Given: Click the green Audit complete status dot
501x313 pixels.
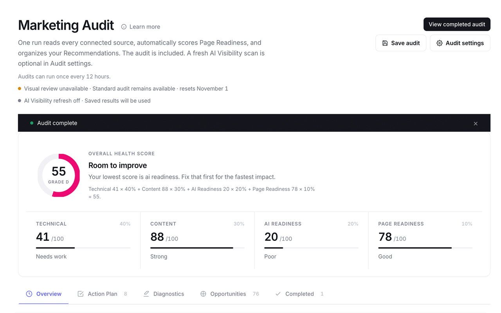Looking at the screenshot, I should [x=32, y=123].
